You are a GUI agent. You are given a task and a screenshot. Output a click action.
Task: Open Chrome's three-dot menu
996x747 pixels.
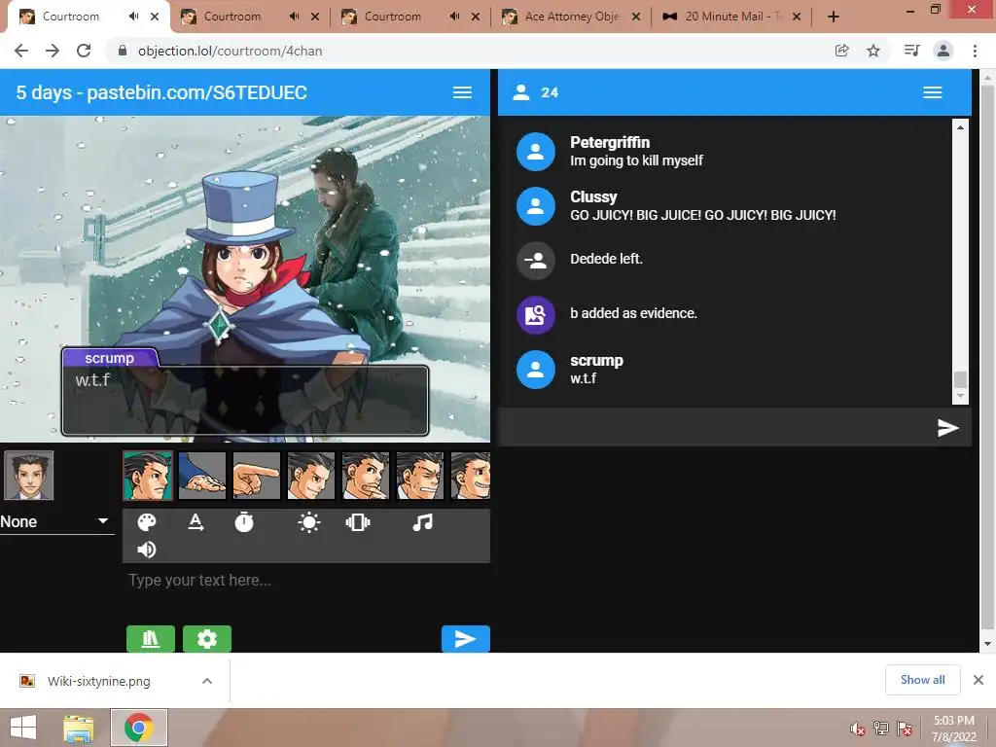[975, 51]
